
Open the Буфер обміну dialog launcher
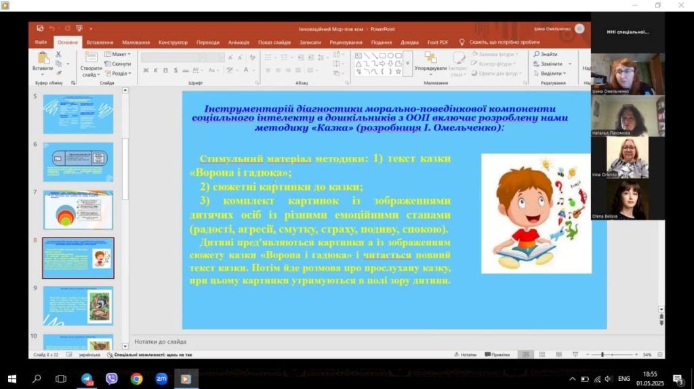73,83
